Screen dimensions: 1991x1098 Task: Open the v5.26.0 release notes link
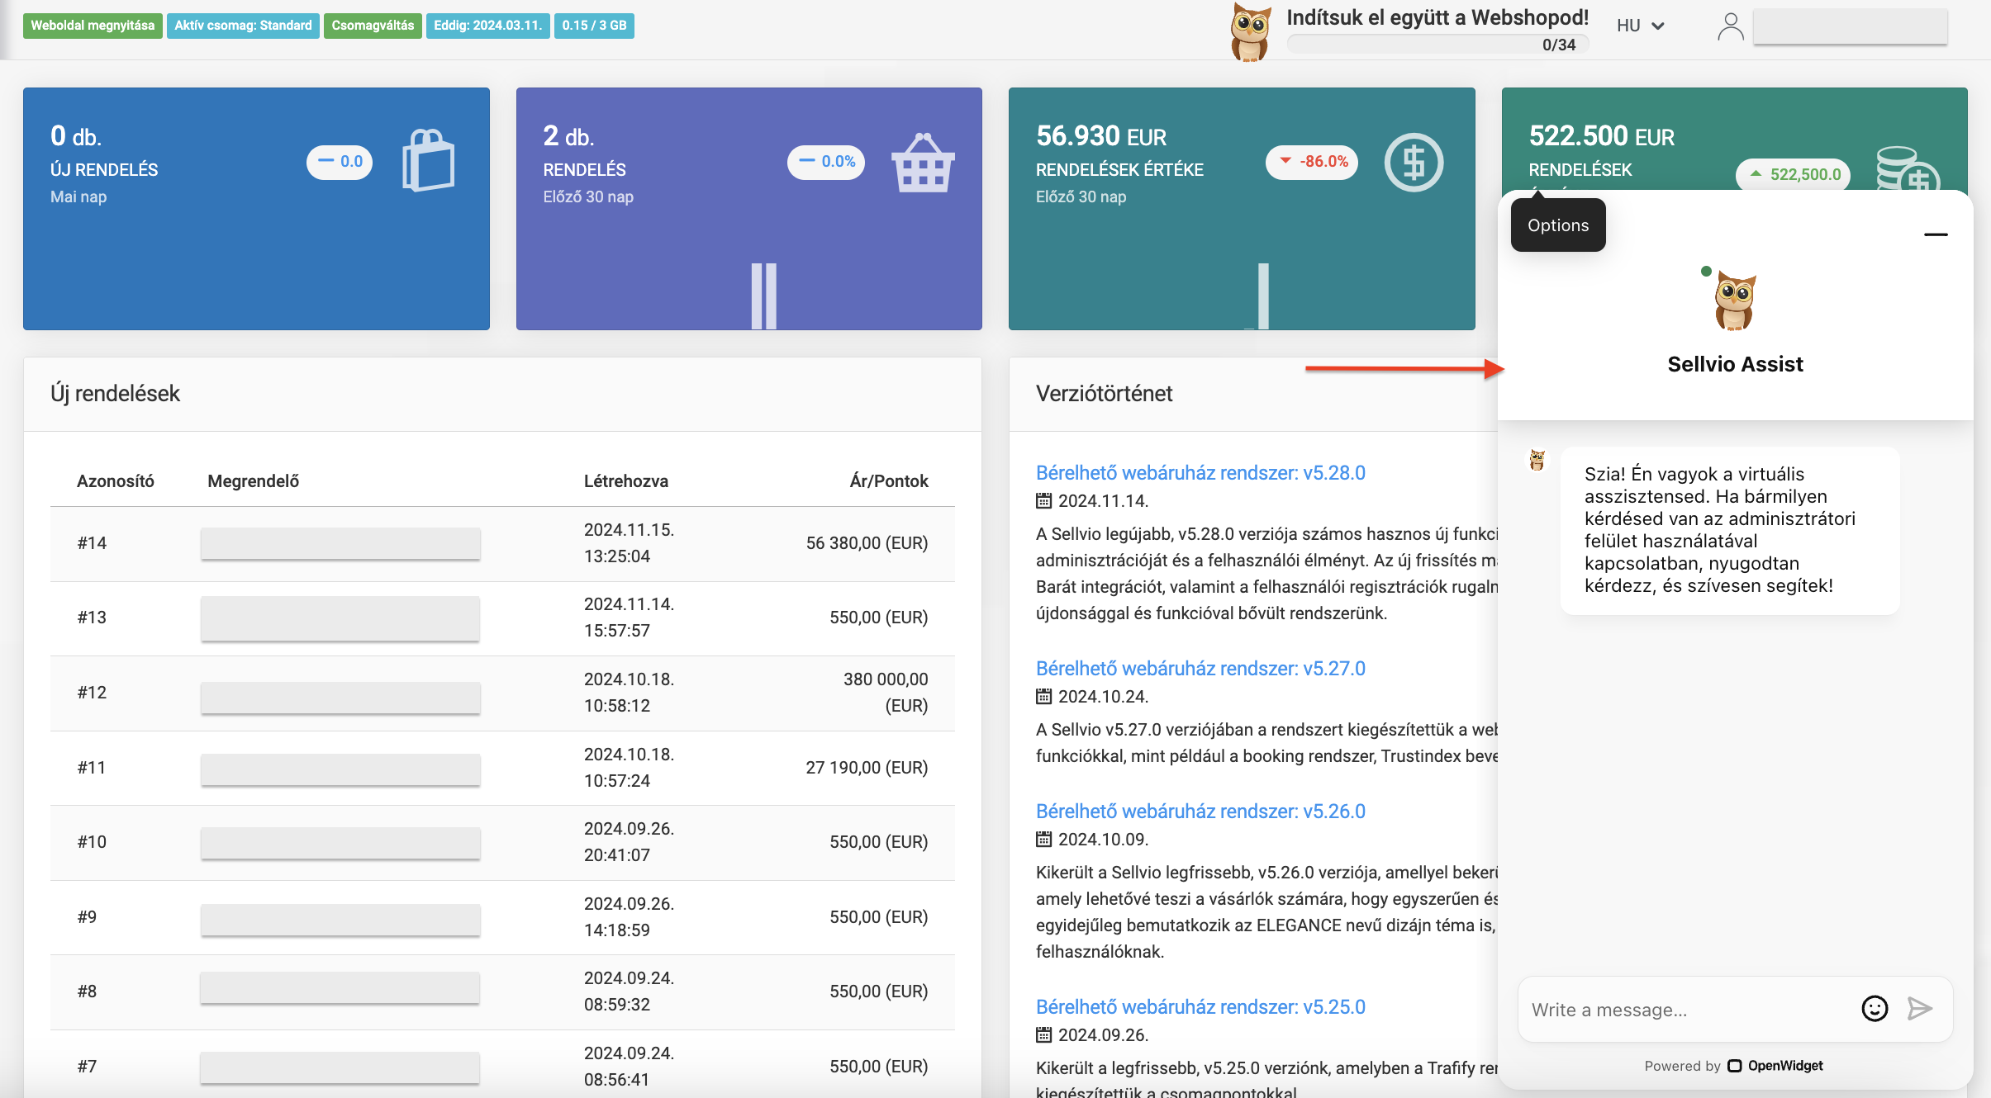click(x=1200, y=811)
